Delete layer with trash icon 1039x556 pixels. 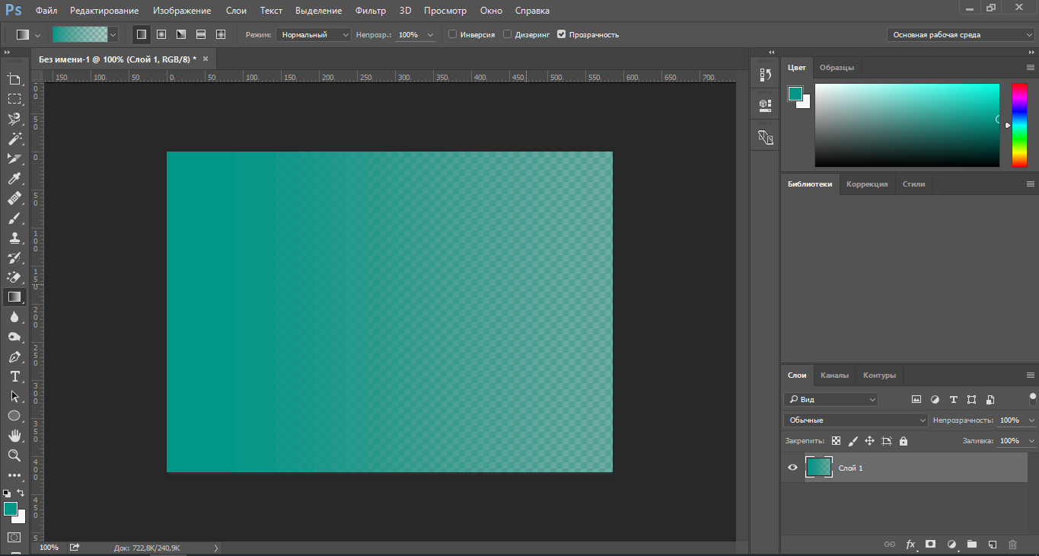point(1012,545)
